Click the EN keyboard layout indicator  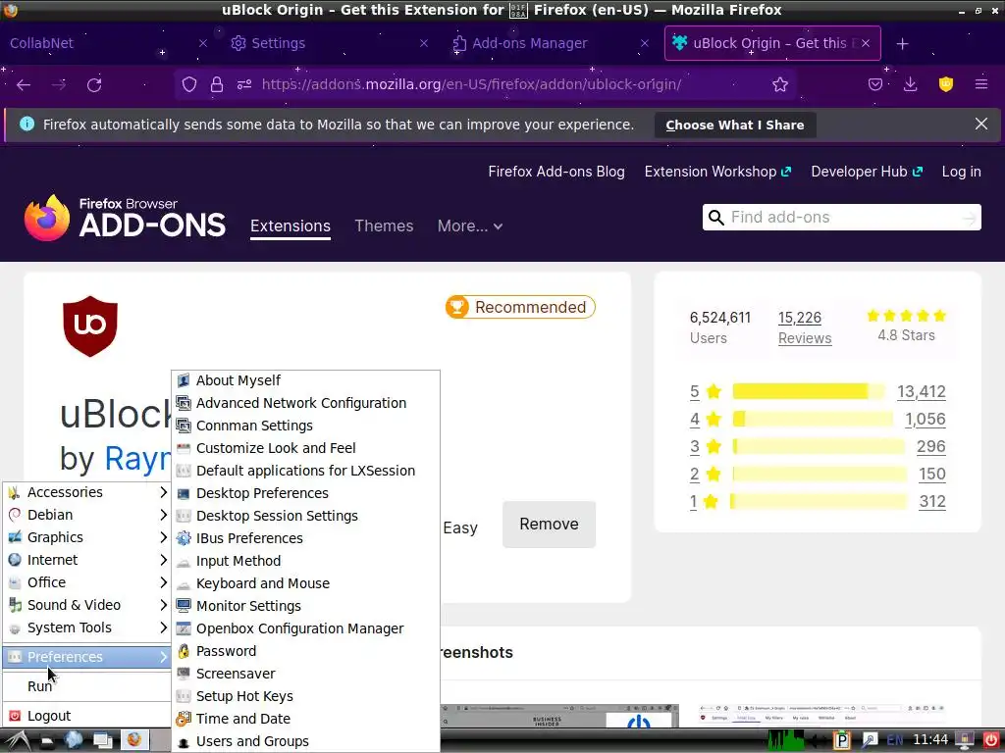coord(895,741)
